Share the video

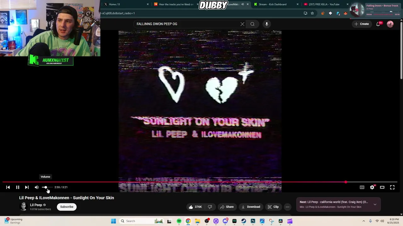227,207
